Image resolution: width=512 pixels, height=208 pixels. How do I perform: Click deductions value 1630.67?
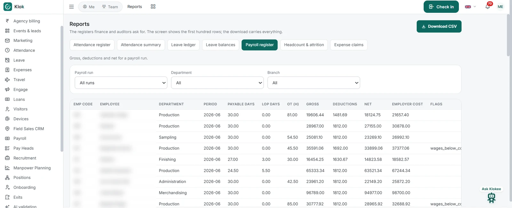340,159
